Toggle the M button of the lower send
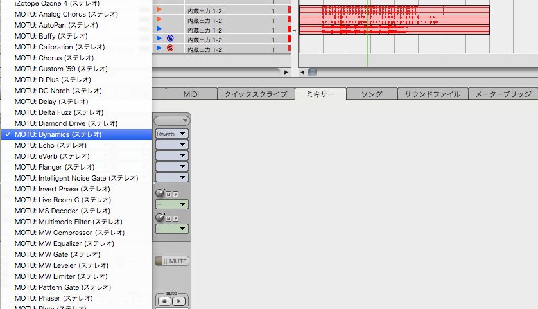Viewport: 538px width, 309px height. pyautogui.click(x=168, y=218)
